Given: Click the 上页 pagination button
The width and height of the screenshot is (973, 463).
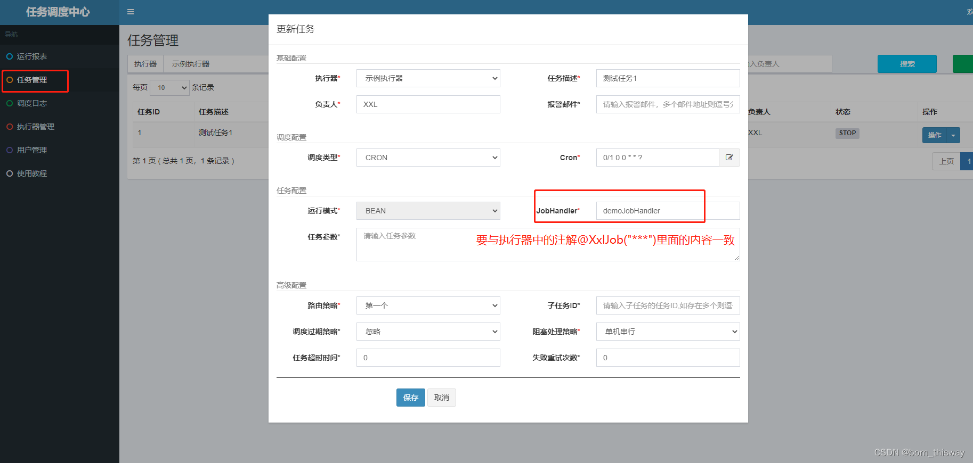Looking at the screenshot, I should pos(946,161).
